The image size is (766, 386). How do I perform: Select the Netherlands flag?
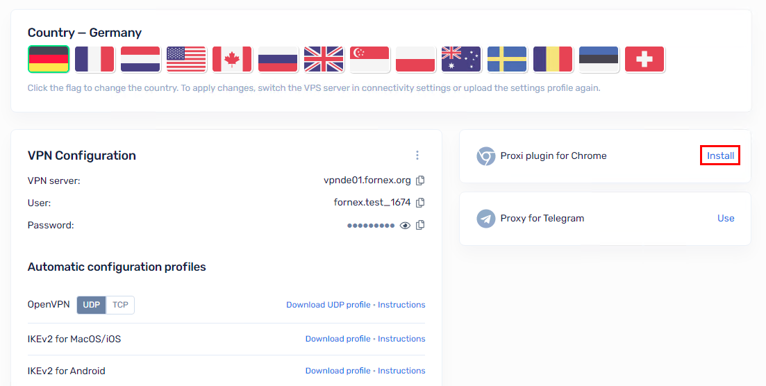pos(141,59)
